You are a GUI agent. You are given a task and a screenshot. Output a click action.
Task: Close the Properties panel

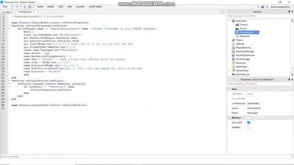(x=292, y=79)
